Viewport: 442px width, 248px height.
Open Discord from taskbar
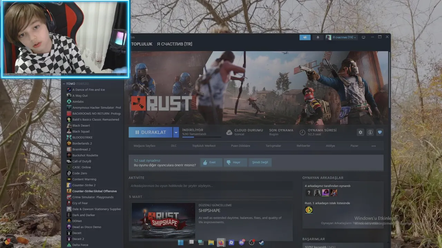tap(242, 242)
